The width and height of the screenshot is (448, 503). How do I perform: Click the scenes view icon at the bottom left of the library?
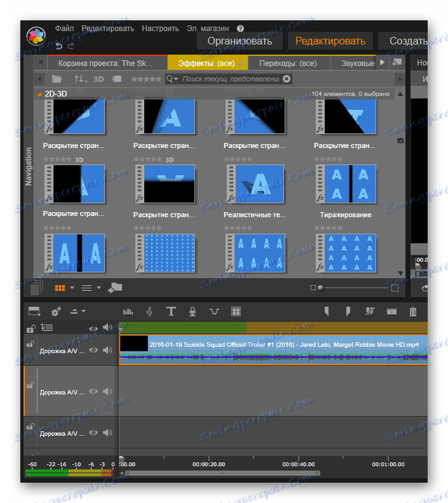point(36,288)
